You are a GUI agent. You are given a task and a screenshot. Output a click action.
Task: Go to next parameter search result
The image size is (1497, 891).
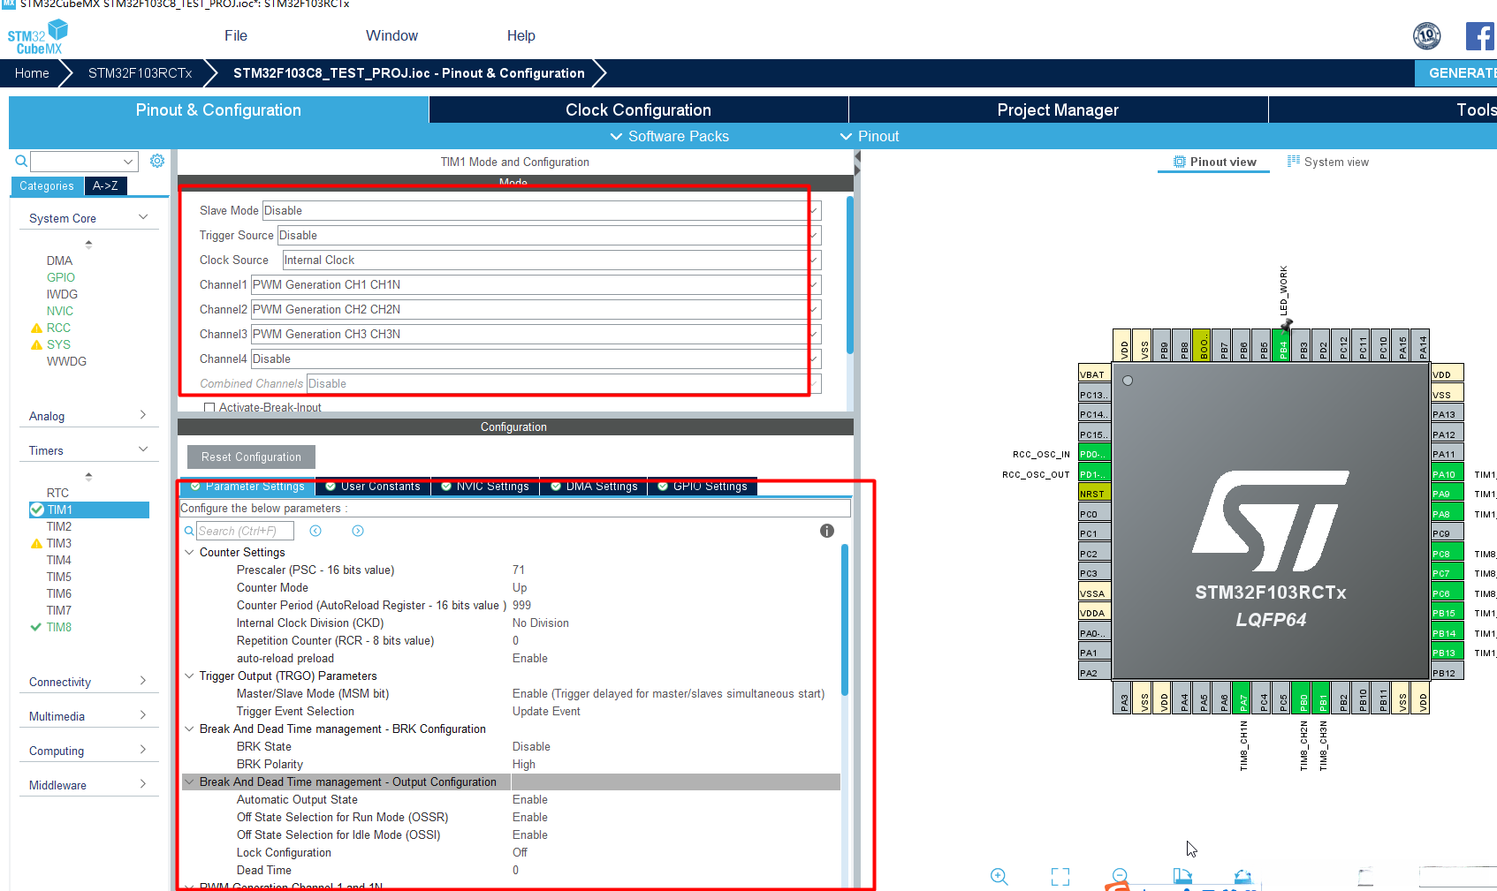358,531
